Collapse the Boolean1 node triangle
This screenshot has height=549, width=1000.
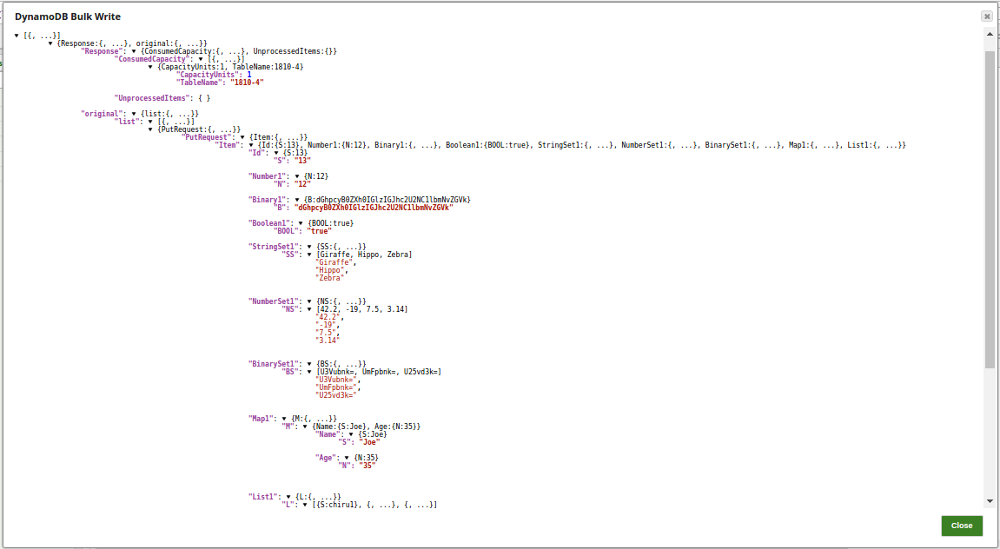tap(301, 223)
